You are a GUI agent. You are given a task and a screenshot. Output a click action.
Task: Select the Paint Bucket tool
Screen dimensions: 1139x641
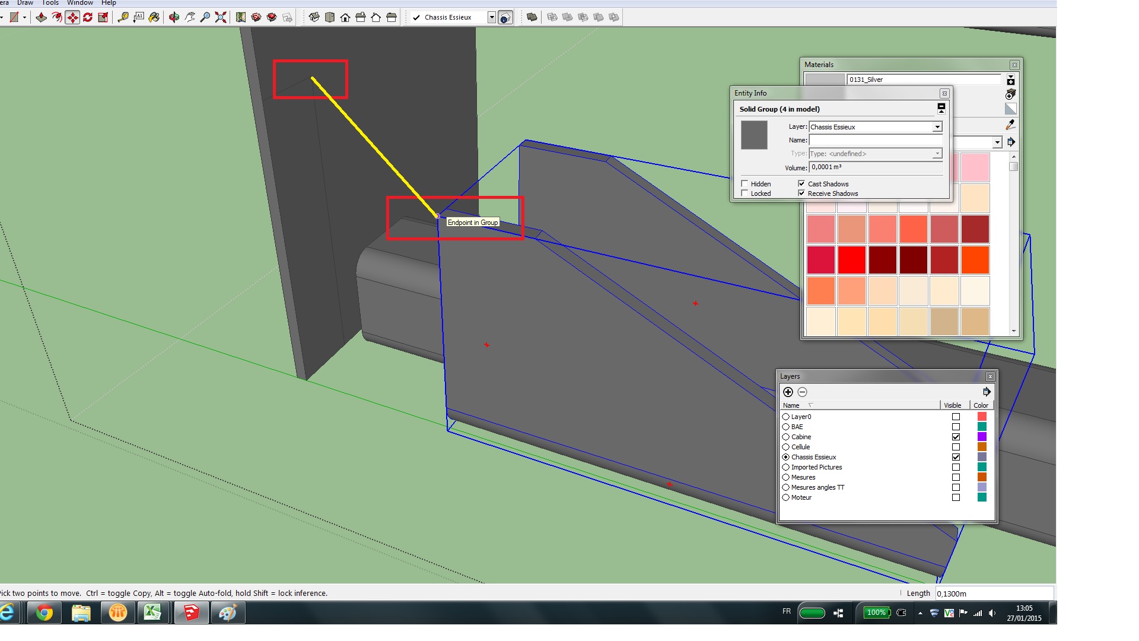coord(154,17)
